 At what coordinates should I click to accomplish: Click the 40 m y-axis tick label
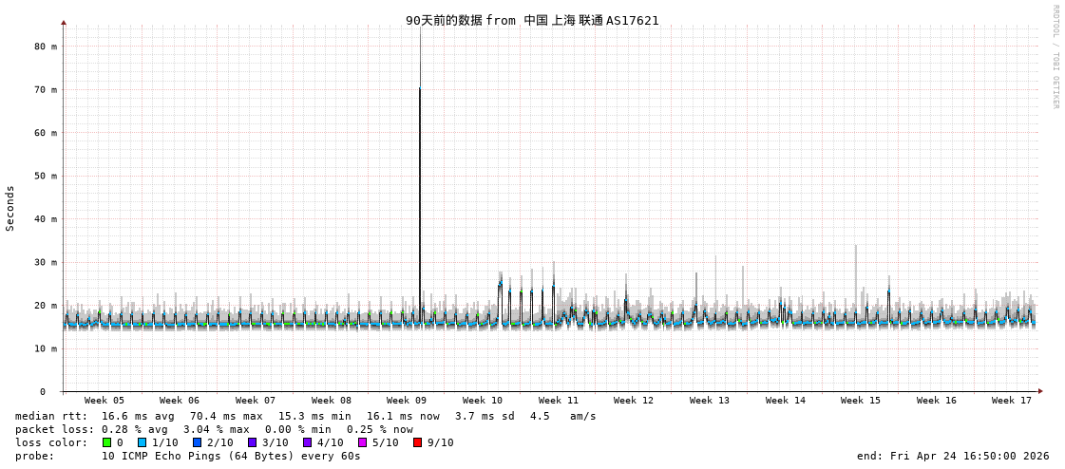tap(46, 219)
